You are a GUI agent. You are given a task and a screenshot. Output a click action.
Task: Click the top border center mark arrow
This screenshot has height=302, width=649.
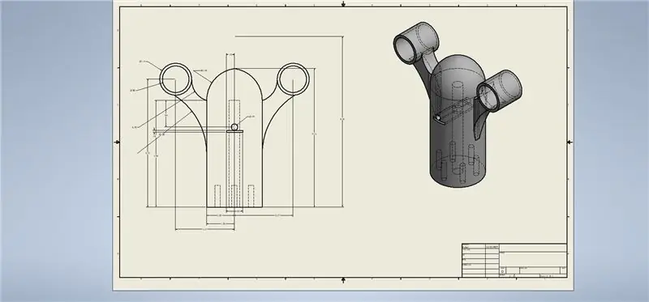pos(343,4)
